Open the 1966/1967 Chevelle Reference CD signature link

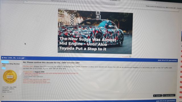coord(51,73)
